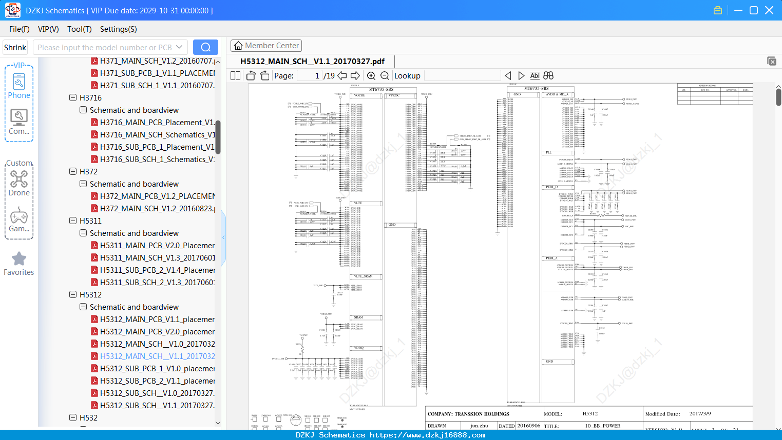Collapse the H532 tree node
The image size is (782, 440).
[73, 417]
